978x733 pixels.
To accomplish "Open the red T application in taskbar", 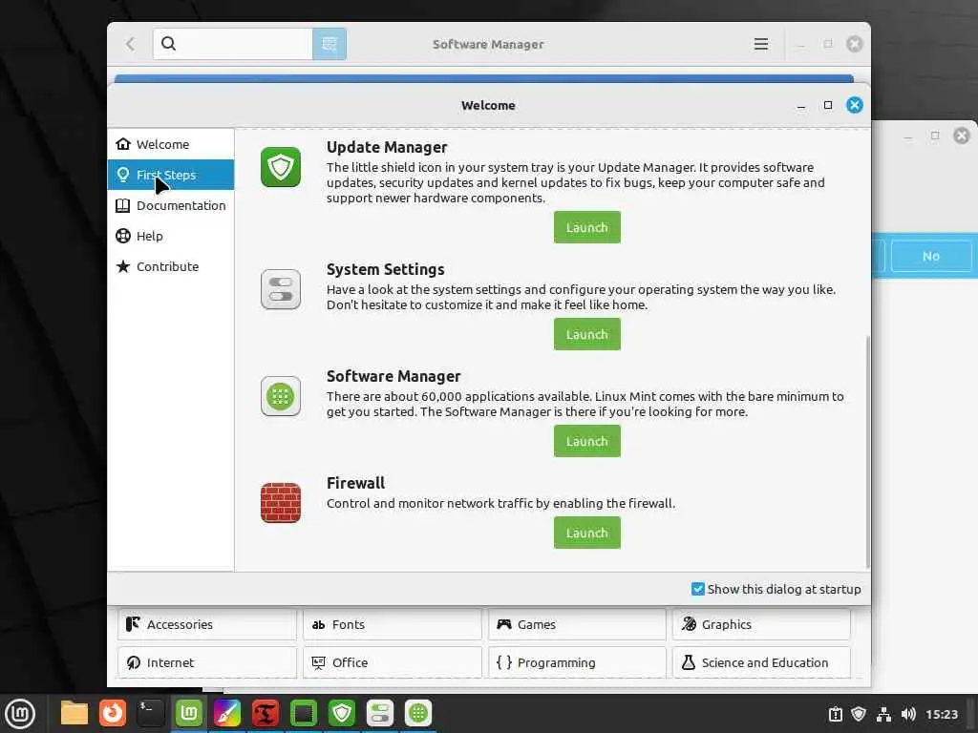I will tap(266, 713).
